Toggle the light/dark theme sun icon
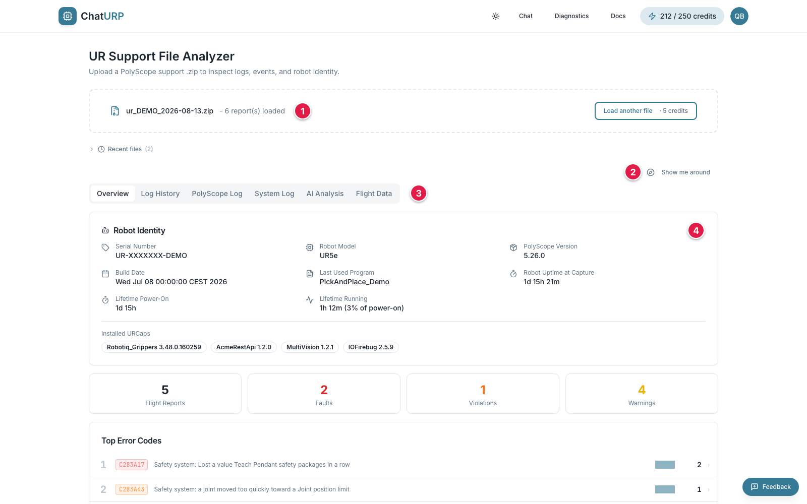 [496, 16]
